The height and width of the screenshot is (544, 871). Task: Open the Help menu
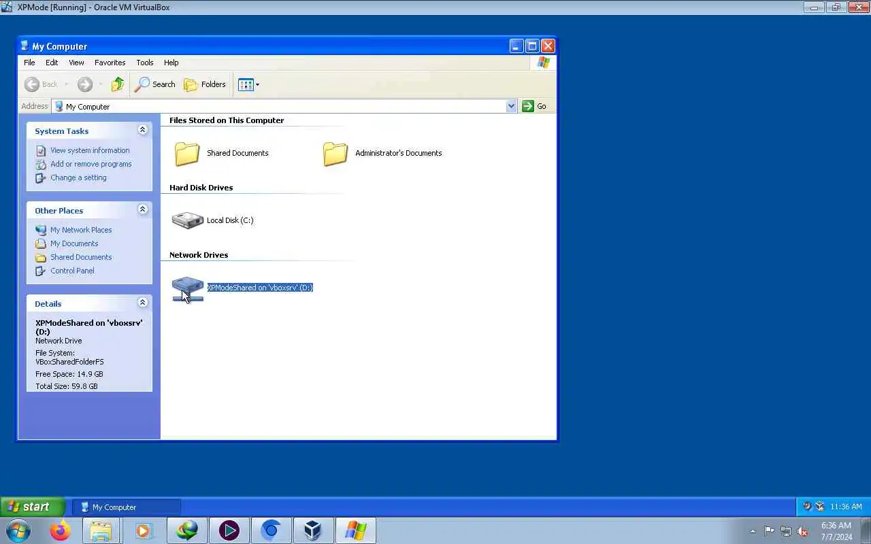(171, 63)
